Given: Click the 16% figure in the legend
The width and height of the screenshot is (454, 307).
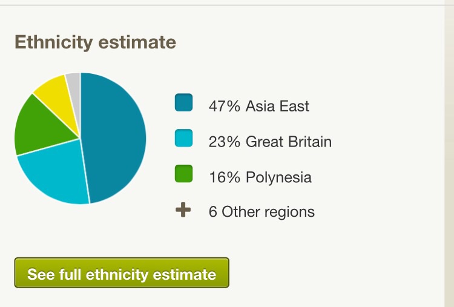Looking at the screenshot, I should pos(224,177).
